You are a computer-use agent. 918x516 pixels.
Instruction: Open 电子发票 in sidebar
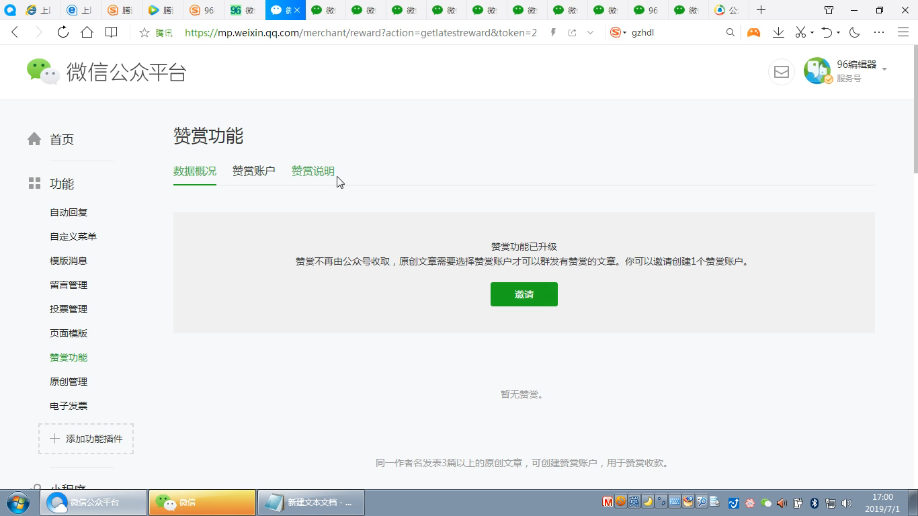coord(69,406)
